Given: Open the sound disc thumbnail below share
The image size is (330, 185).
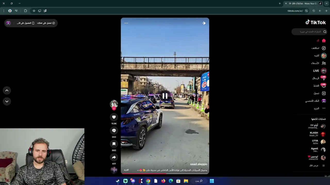Looking at the screenshot, I should [114, 170].
